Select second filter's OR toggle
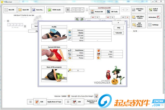Image resolution: width=165 pixels, height=110 pixels. (x=112, y=17)
